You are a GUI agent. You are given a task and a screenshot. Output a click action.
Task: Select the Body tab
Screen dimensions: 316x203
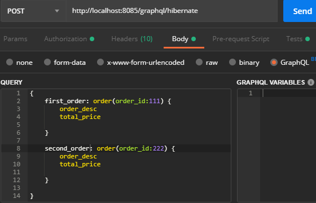[x=184, y=39]
